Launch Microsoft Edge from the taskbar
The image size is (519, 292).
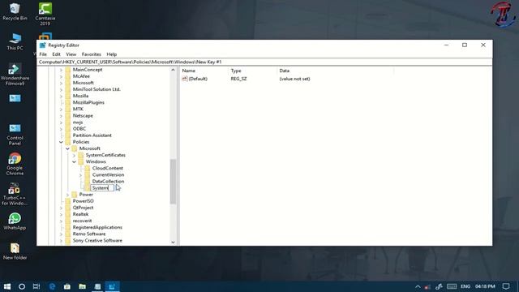pos(52,286)
